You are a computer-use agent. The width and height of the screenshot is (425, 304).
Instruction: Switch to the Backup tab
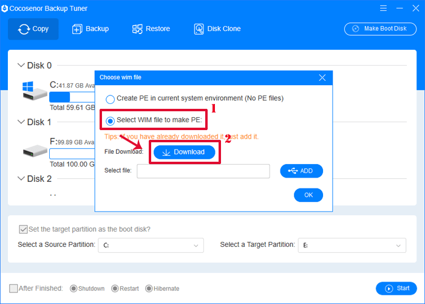click(90, 29)
